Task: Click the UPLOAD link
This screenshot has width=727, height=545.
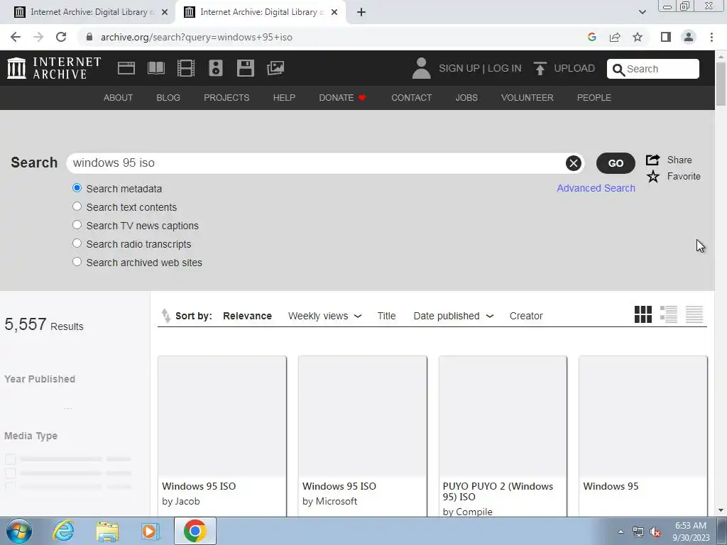Action: point(574,68)
